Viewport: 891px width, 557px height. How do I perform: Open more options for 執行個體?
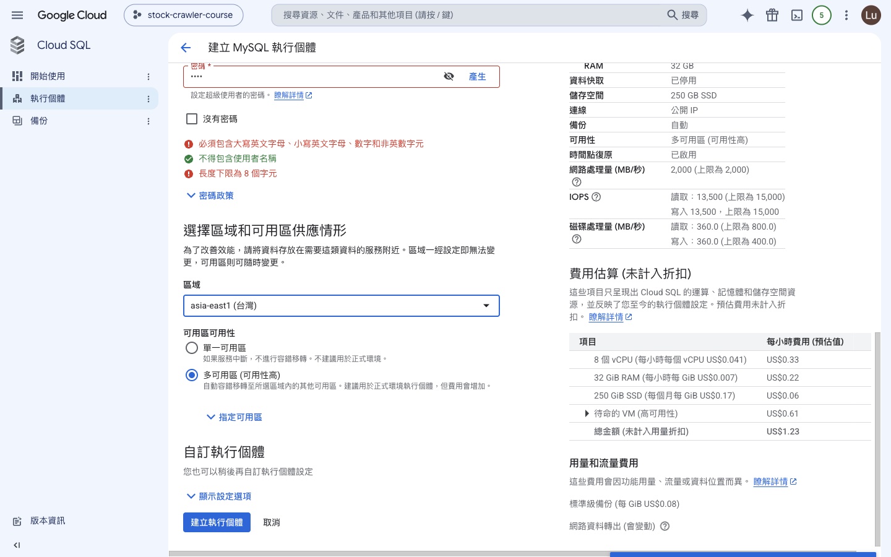[x=148, y=99]
